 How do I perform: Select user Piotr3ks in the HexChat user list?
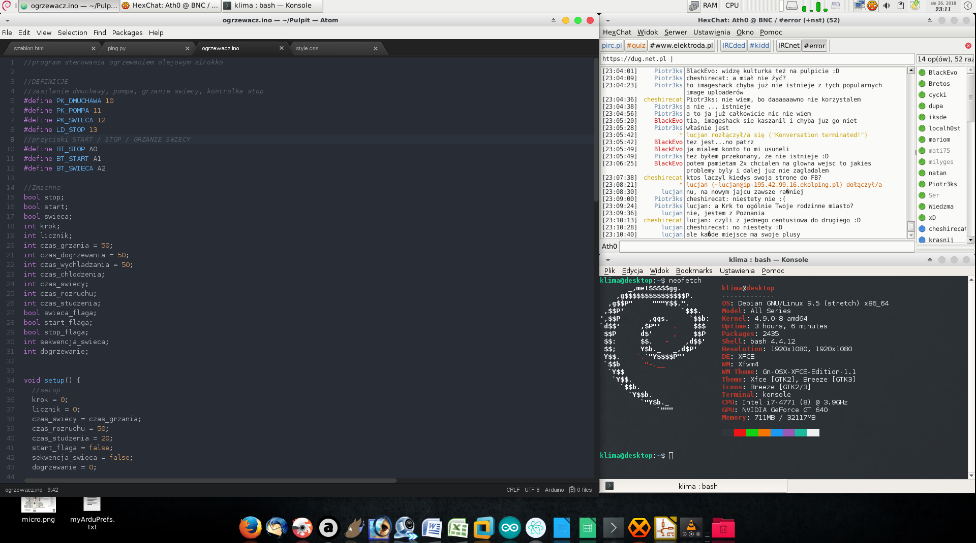942,184
